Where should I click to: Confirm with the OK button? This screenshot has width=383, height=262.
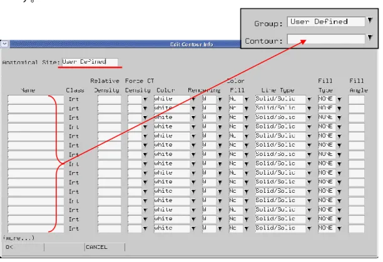coord(24,247)
